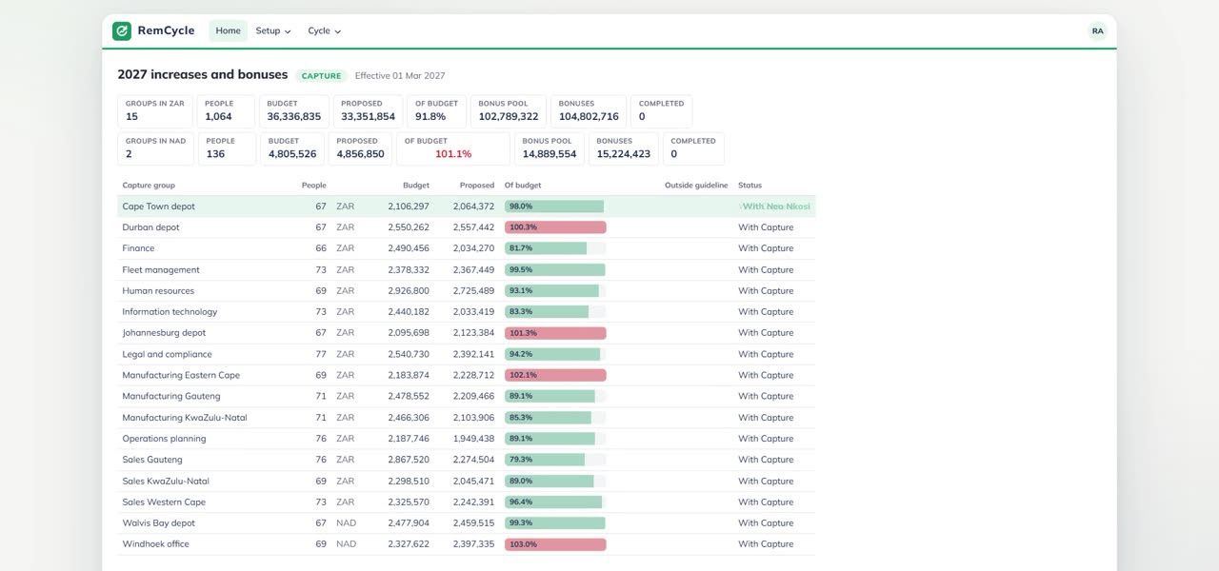Viewport: 1219px width, 571px height.
Task: Click the Effective 01 Mar 2027 text
Action: [x=400, y=76]
